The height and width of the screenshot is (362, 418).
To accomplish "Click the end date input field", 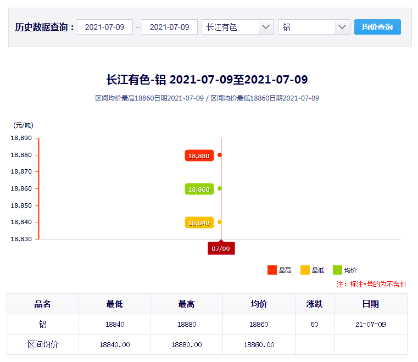I will [x=170, y=27].
